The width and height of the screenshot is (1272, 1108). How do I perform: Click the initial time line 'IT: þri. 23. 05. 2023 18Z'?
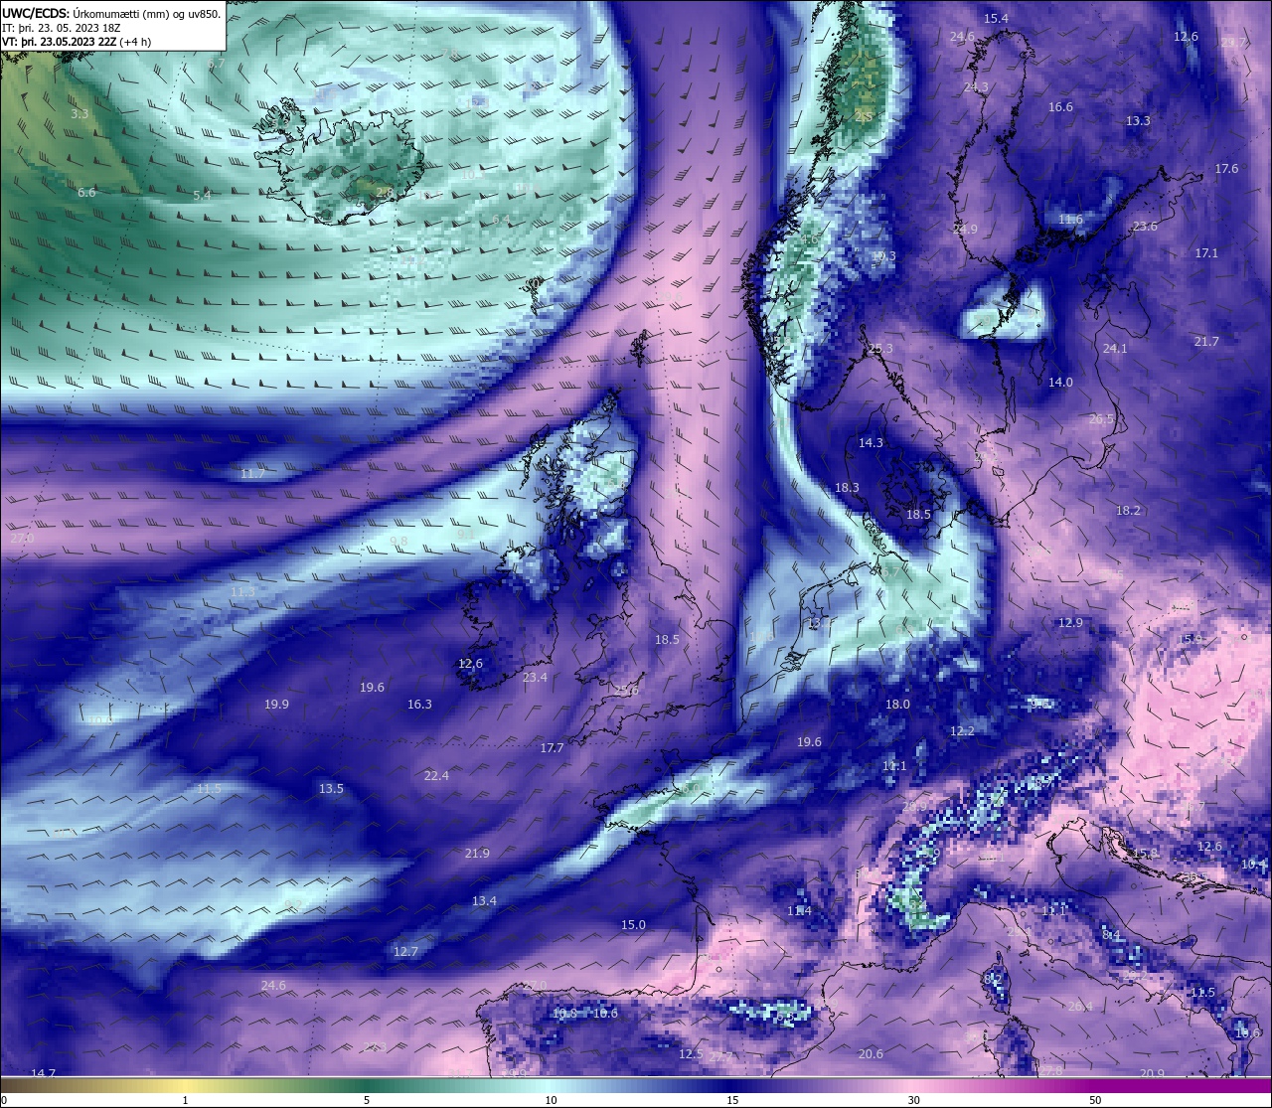tap(62, 28)
